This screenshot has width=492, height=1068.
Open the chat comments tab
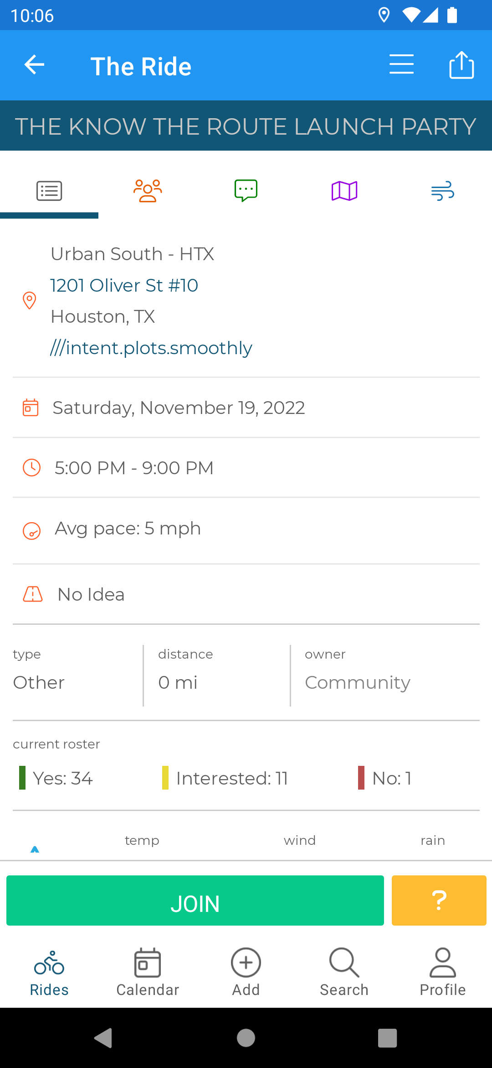click(246, 191)
